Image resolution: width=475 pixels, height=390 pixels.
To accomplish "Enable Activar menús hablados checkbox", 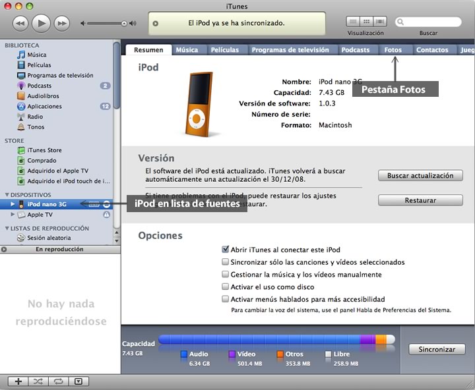I will pos(225,299).
